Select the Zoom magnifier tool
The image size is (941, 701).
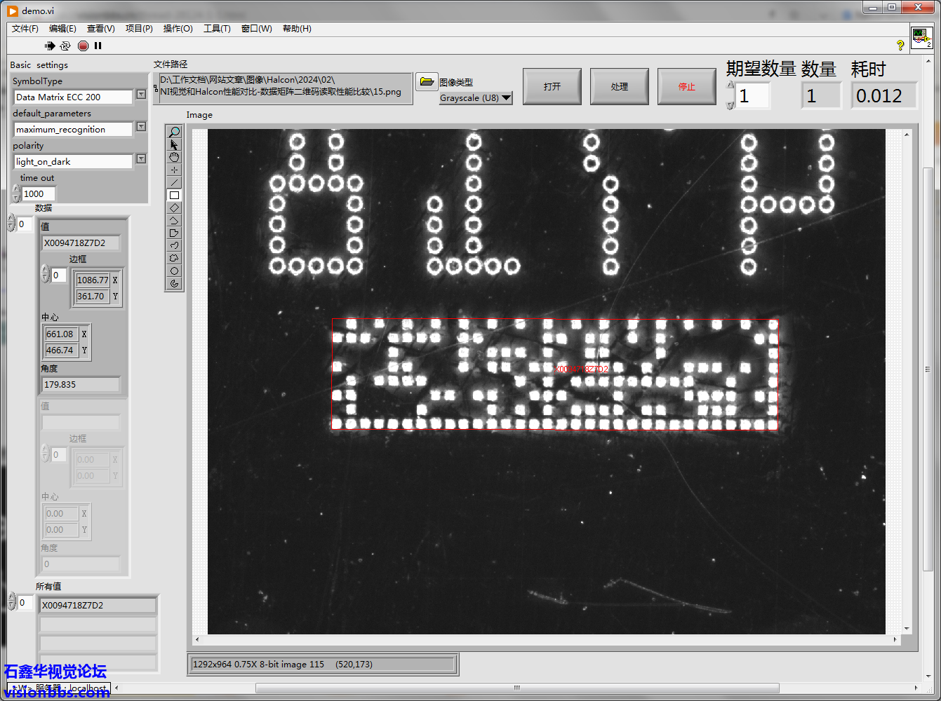coord(174,132)
